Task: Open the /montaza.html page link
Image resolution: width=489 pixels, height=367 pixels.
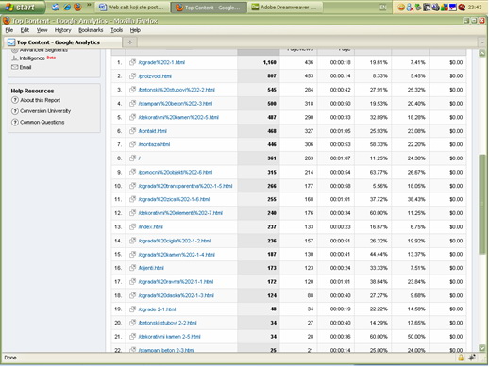Action: coord(154,144)
